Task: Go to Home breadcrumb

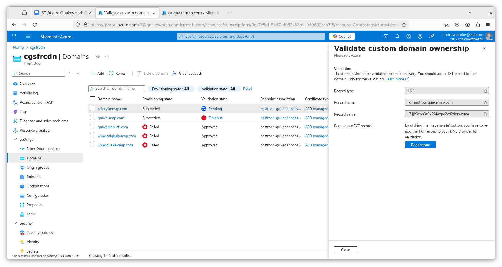Action: (x=18, y=47)
